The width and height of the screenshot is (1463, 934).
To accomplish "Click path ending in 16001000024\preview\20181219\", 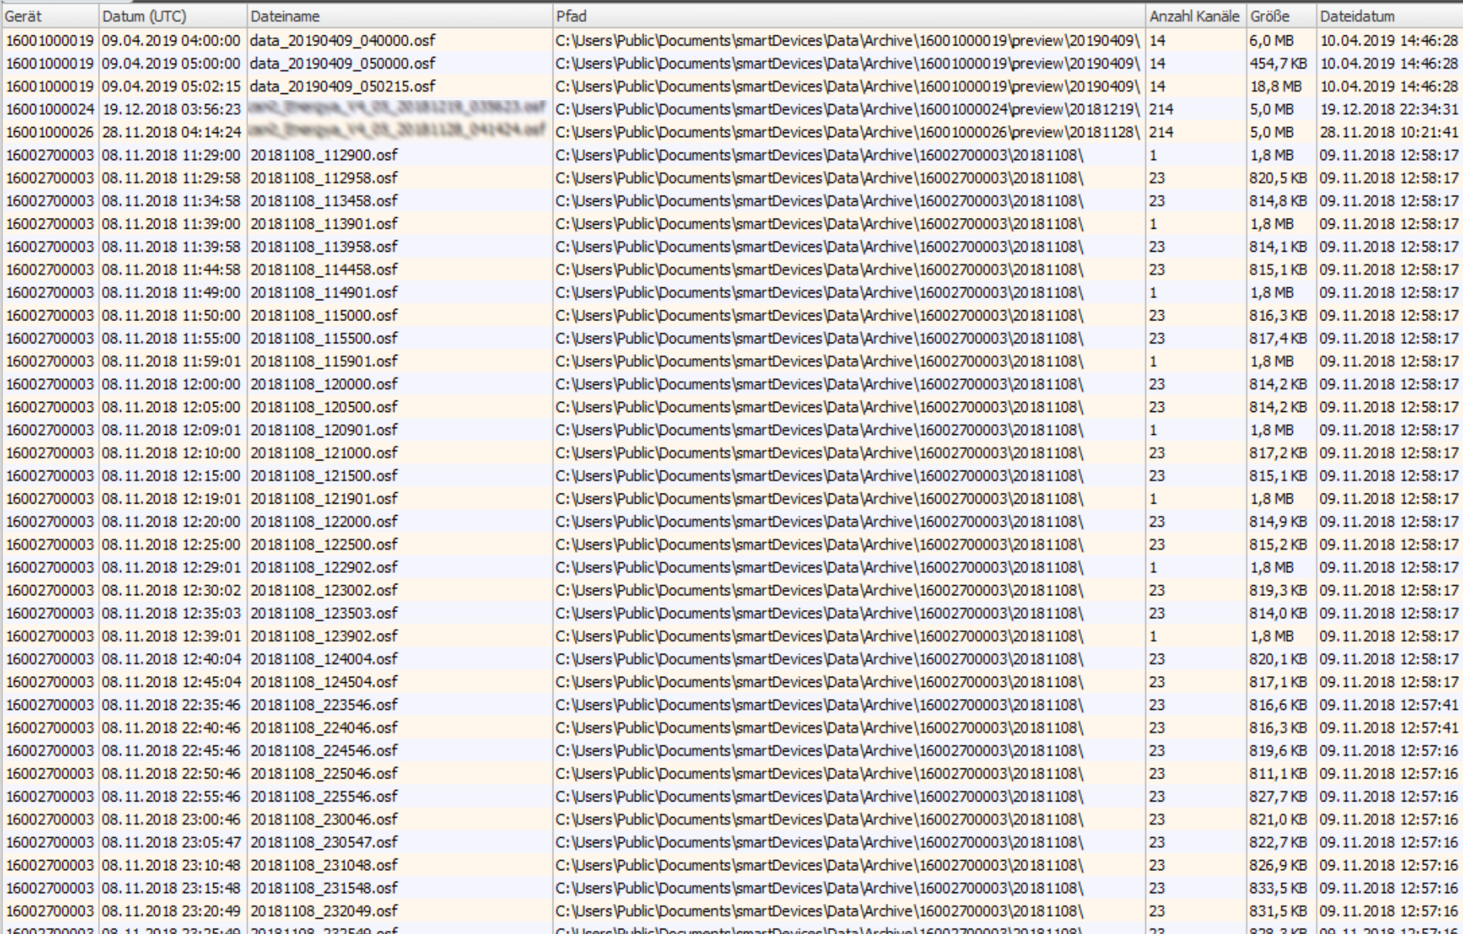I will tap(848, 109).
